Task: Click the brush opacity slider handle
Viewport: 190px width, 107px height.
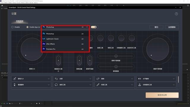Action: [x=116, y=56]
